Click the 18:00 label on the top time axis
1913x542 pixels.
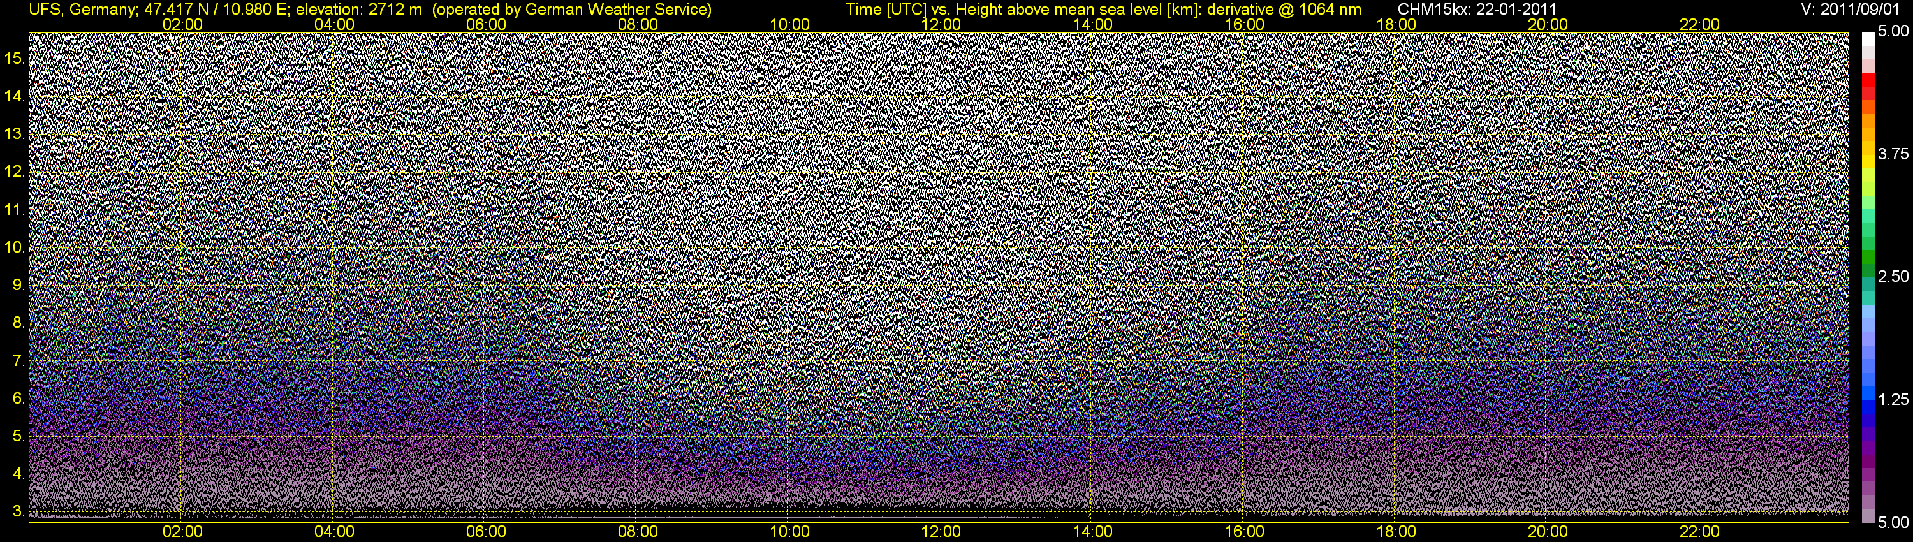pos(1396,24)
